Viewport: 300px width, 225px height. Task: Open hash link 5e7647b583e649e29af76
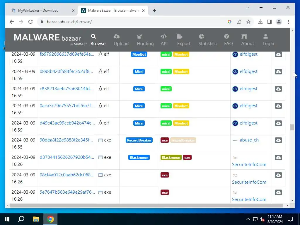click(67, 192)
